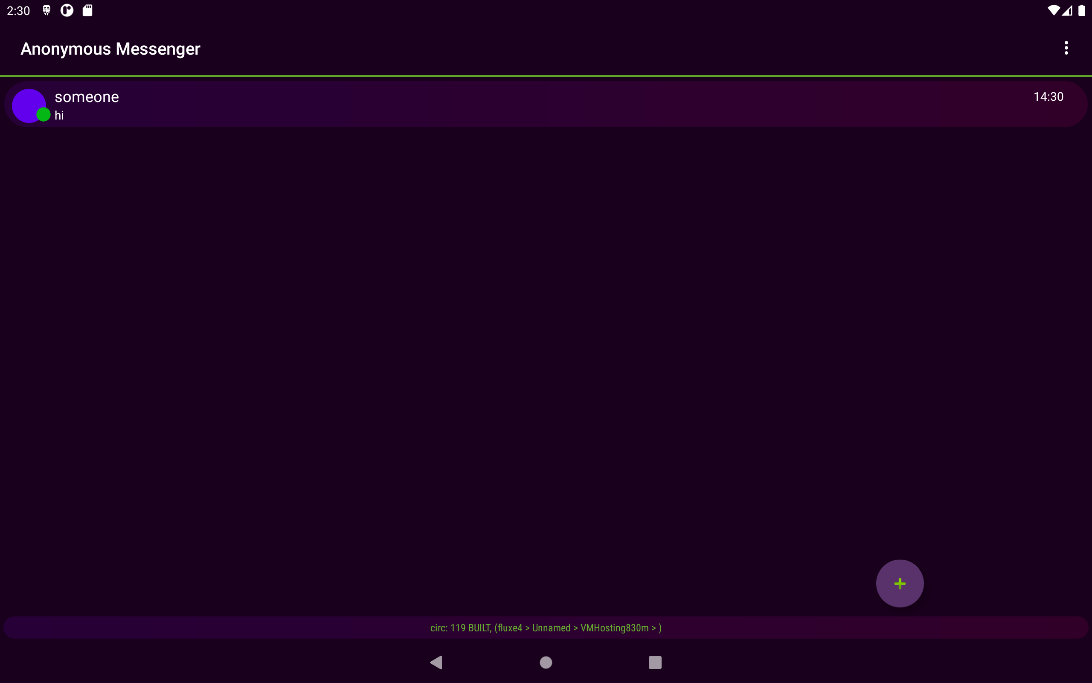Tap the green plus add-contact button
1092x683 pixels.
pyautogui.click(x=899, y=583)
